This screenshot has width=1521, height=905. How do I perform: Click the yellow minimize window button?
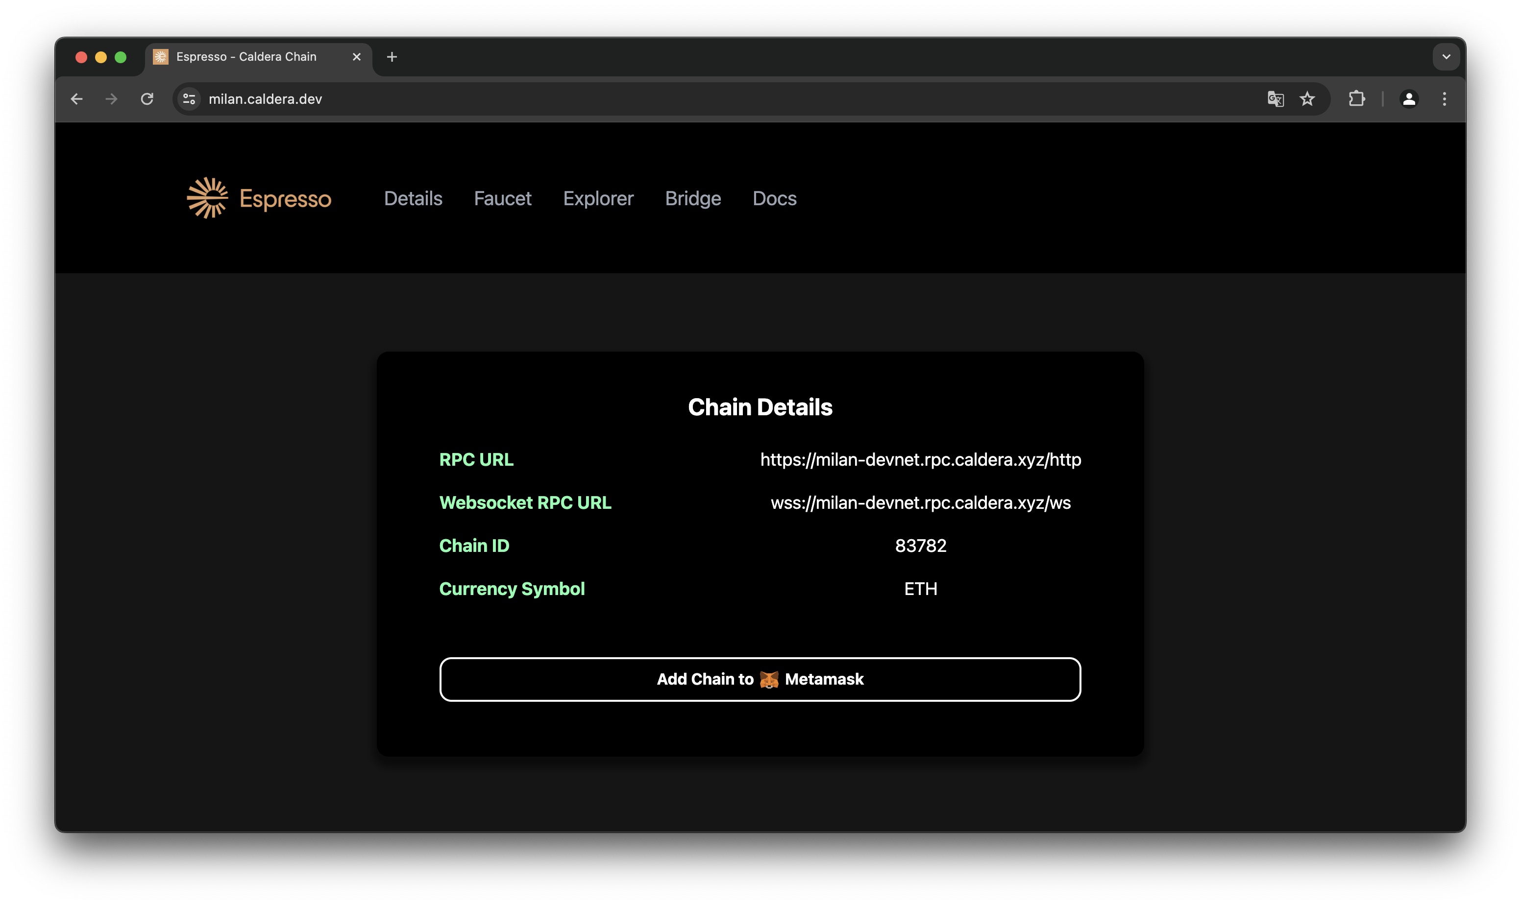(x=101, y=57)
